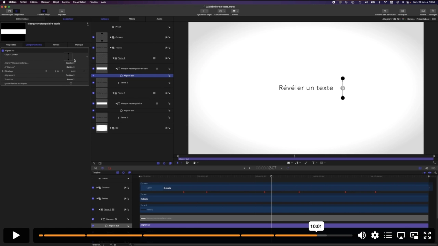Viewport: 438px width, 246px height.
Task: Collapse the Texte 1 group in layers list
Action: (x=113, y=93)
